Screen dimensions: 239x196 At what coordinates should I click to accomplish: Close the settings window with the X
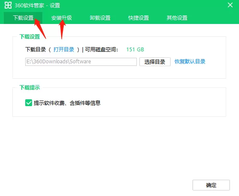pyautogui.click(x=230, y=5)
